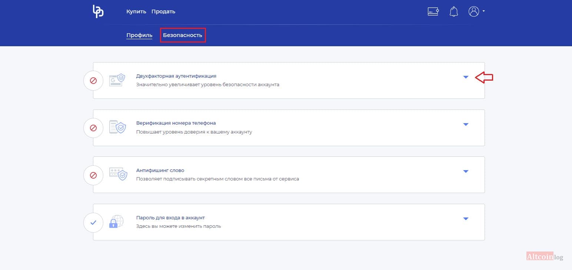Click checkmark status icon for Пароль для входа
The height and width of the screenshot is (270, 572).
93,222
